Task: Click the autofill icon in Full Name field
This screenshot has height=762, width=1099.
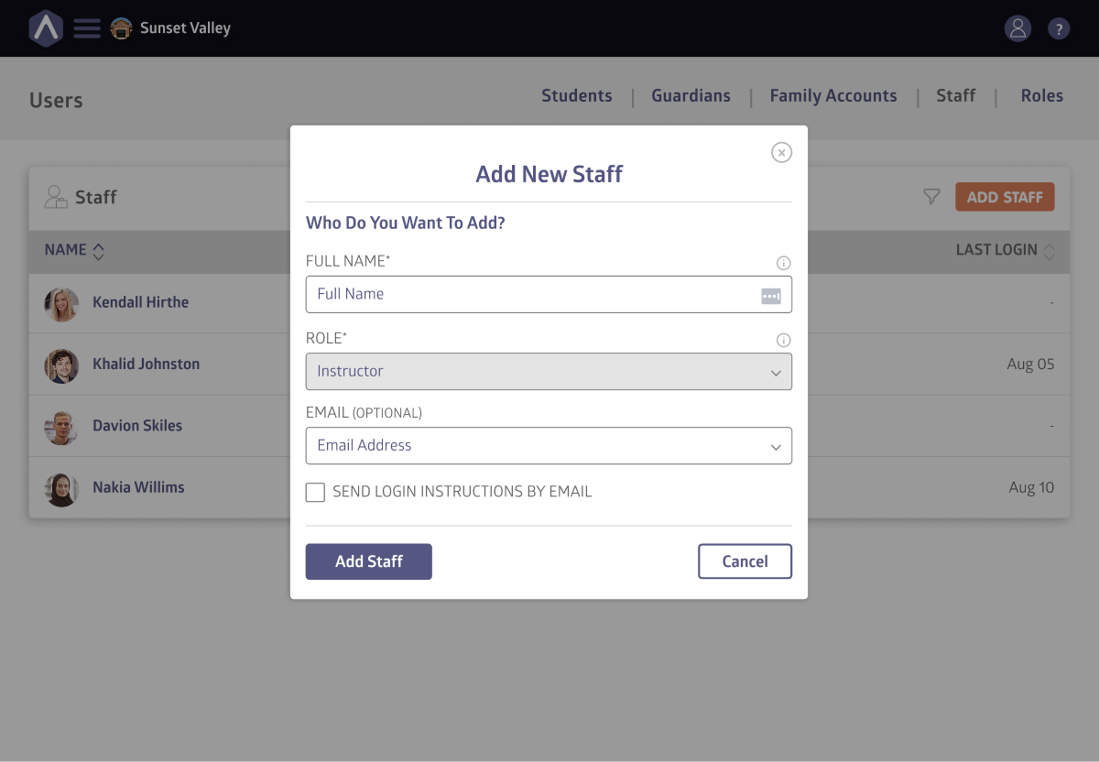Action: [770, 295]
